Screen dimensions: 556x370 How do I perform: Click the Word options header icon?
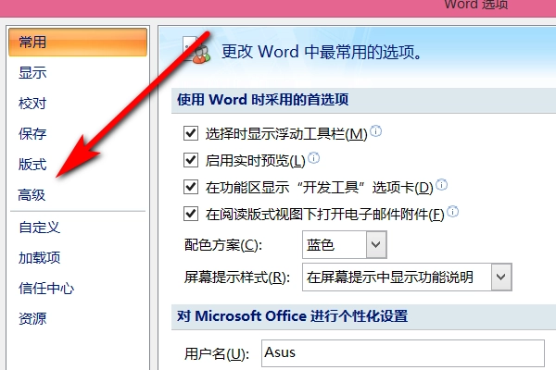196,50
